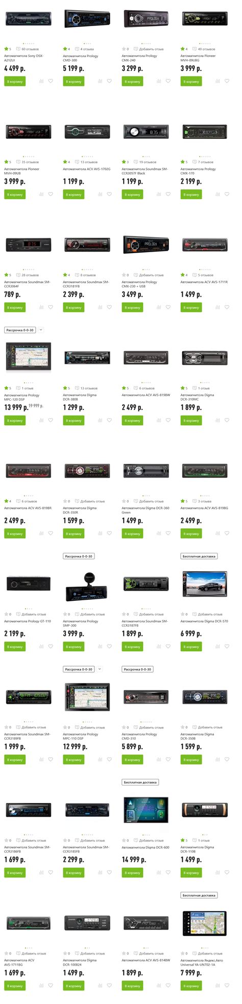Open Бесплатная доставка badge on Digma DCR-600
242x1004 pixels.
(x=140, y=782)
